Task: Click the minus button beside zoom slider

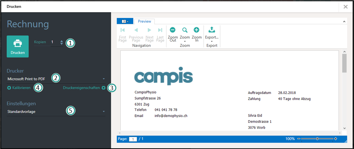Action: (299, 139)
